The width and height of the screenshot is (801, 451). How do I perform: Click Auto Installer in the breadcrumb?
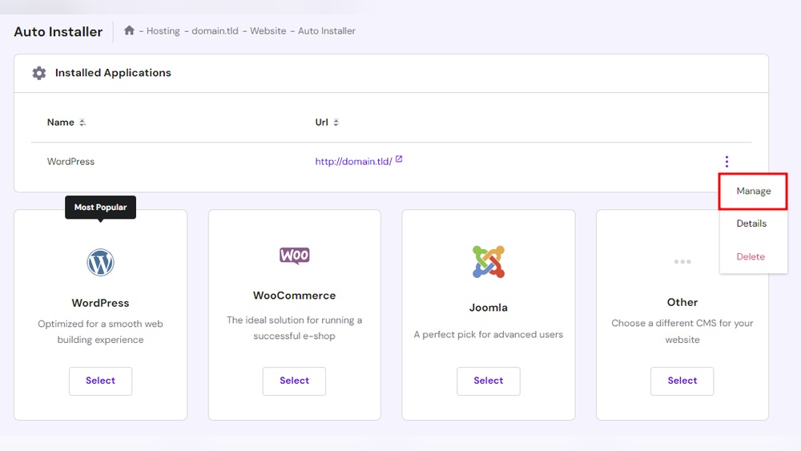coord(327,31)
